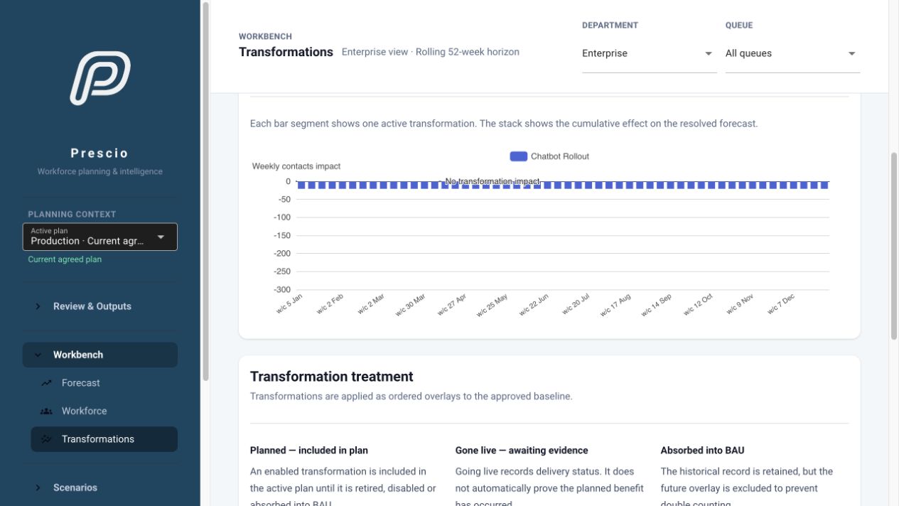Open the Forecast trend icon

click(x=46, y=383)
